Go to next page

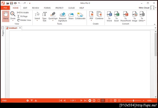tap(81, 100)
